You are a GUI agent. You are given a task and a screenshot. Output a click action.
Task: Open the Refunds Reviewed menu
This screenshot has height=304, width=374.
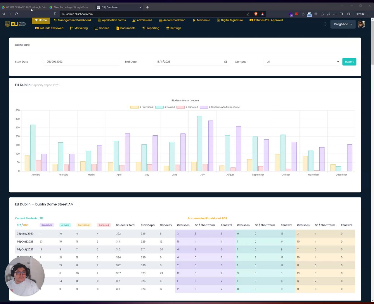(49, 28)
